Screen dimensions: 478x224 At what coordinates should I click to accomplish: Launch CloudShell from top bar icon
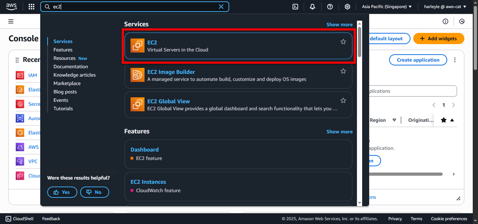(x=295, y=7)
